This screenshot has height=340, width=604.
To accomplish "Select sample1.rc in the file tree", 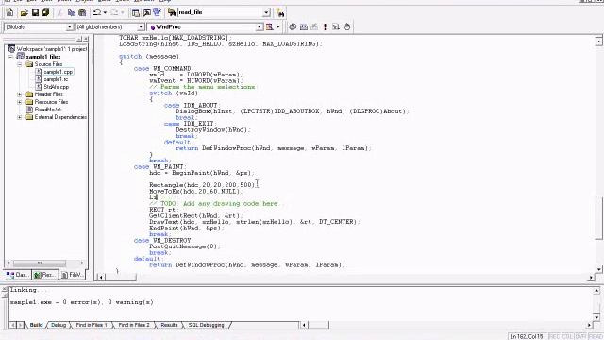I will pyautogui.click(x=56, y=79).
